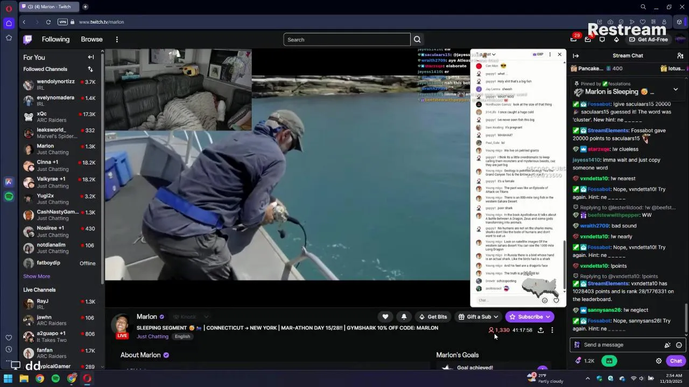Show hidden system tray icons chevron

click(587, 378)
